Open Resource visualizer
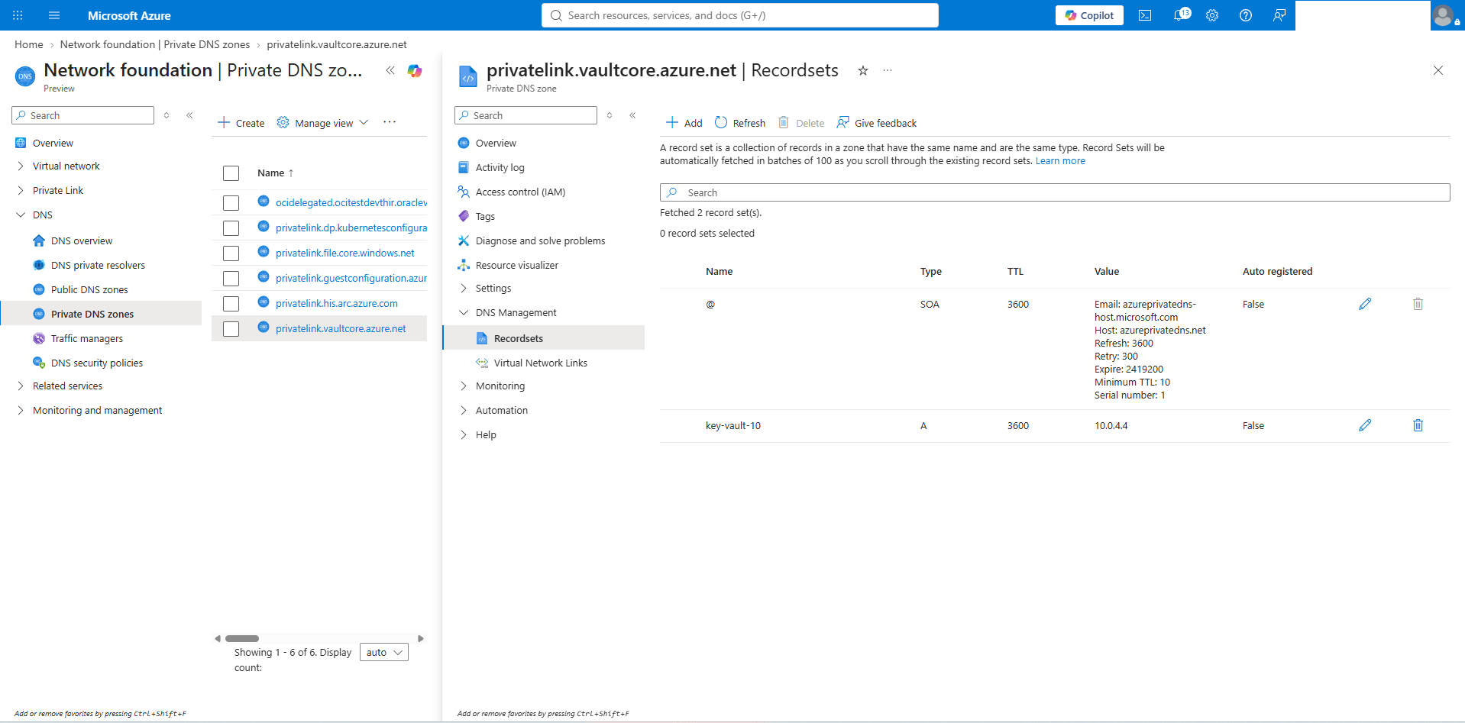Screen dimensions: 1465x723 517,265
